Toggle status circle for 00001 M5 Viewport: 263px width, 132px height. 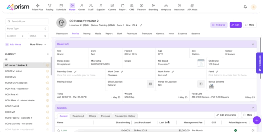point(48,77)
